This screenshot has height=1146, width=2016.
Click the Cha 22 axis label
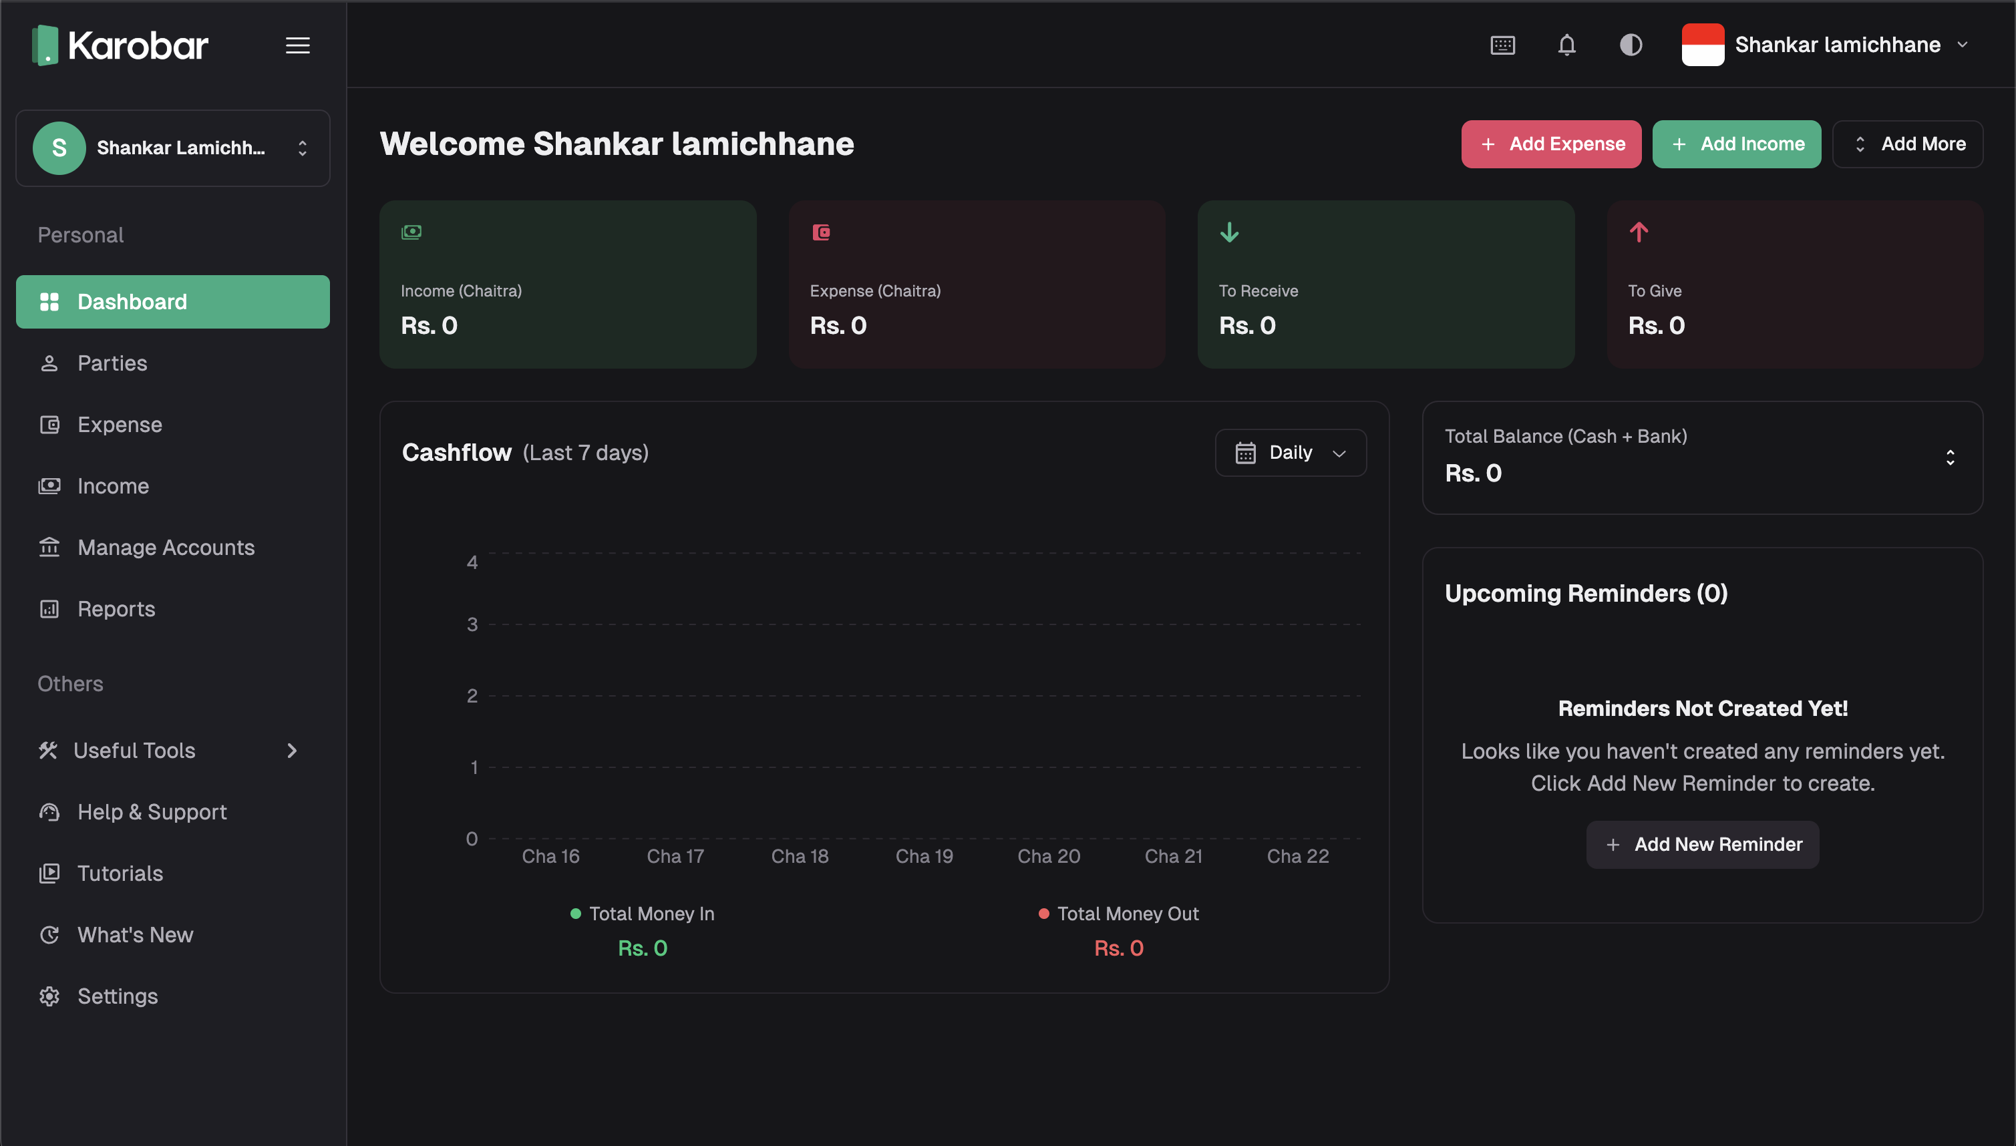1298,856
